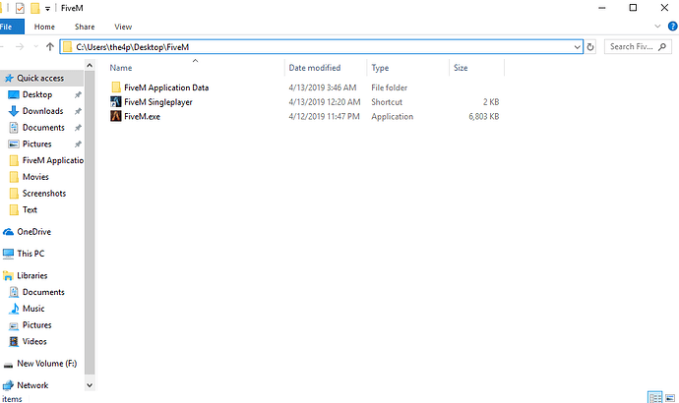Click the Search FiveM box
Viewport: 679px width, 403px height.
pos(638,47)
